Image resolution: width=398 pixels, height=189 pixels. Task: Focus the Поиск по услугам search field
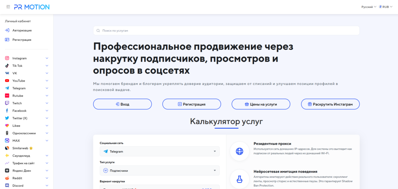[226, 30]
